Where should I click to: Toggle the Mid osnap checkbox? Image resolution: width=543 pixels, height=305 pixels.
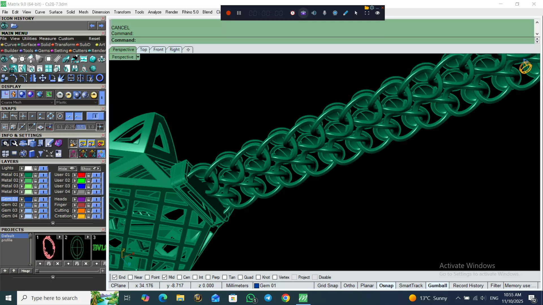click(165, 277)
